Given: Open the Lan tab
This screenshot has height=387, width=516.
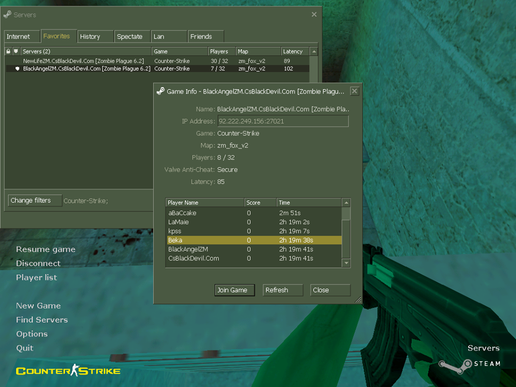Looking at the screenshot, I should point(169,37).
